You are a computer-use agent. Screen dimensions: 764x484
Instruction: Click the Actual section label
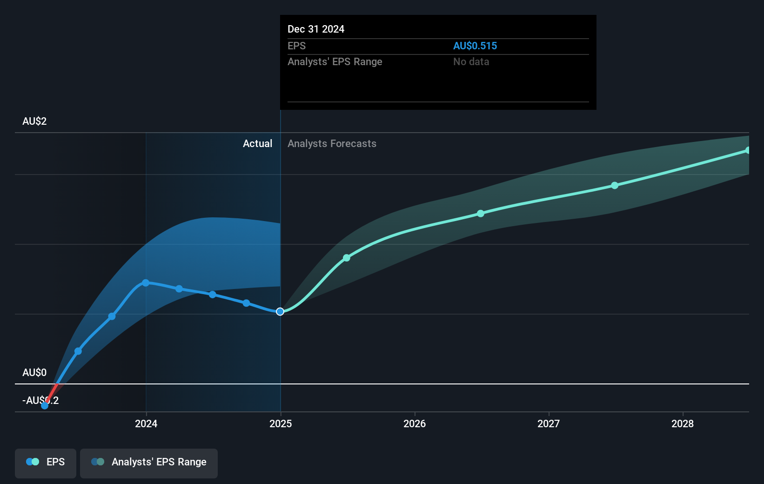click(257, 143)
